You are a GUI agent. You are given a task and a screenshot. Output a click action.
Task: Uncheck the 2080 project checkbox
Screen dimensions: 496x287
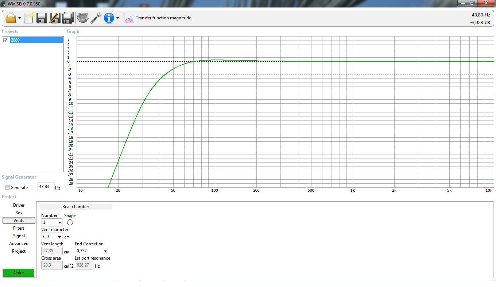coord(5,40)
